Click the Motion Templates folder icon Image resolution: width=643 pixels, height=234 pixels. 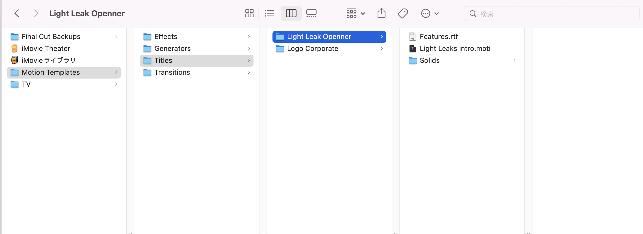(15, 72)
